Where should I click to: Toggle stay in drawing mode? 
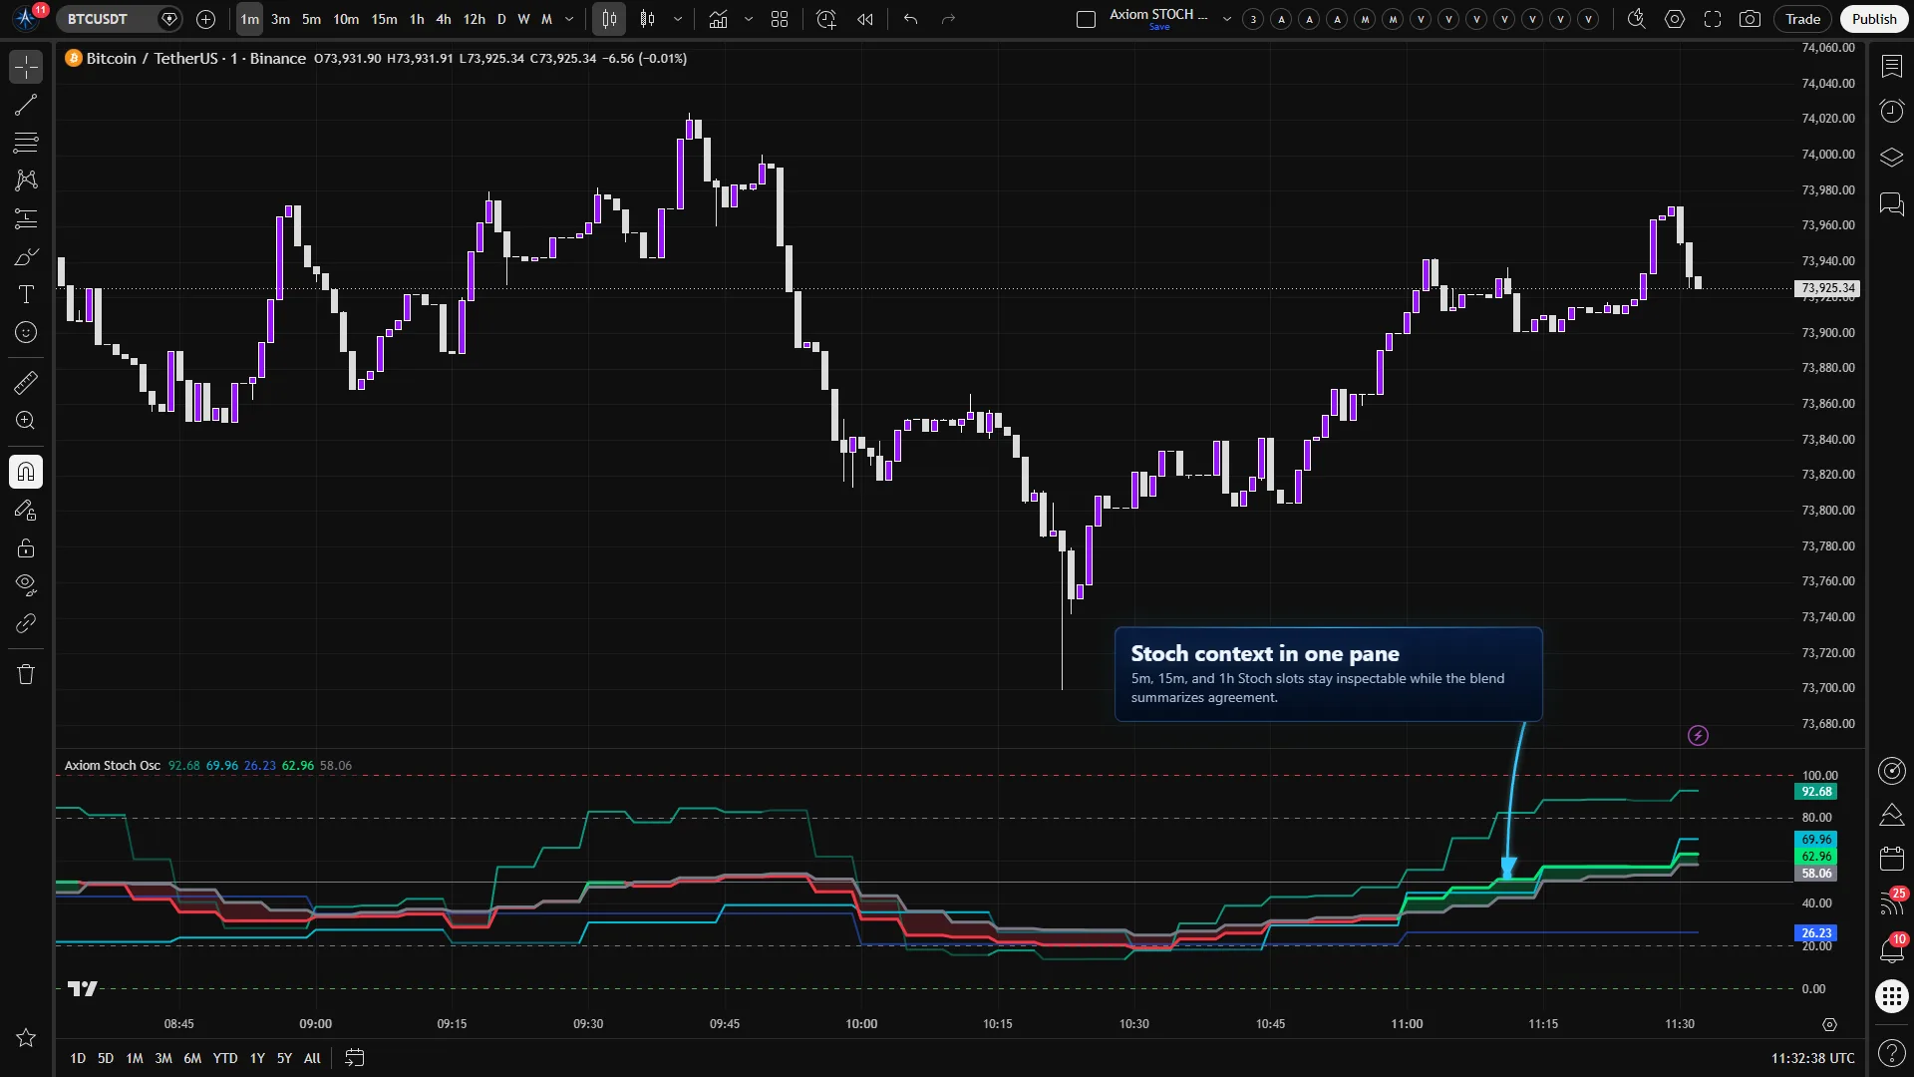(26, 511)
